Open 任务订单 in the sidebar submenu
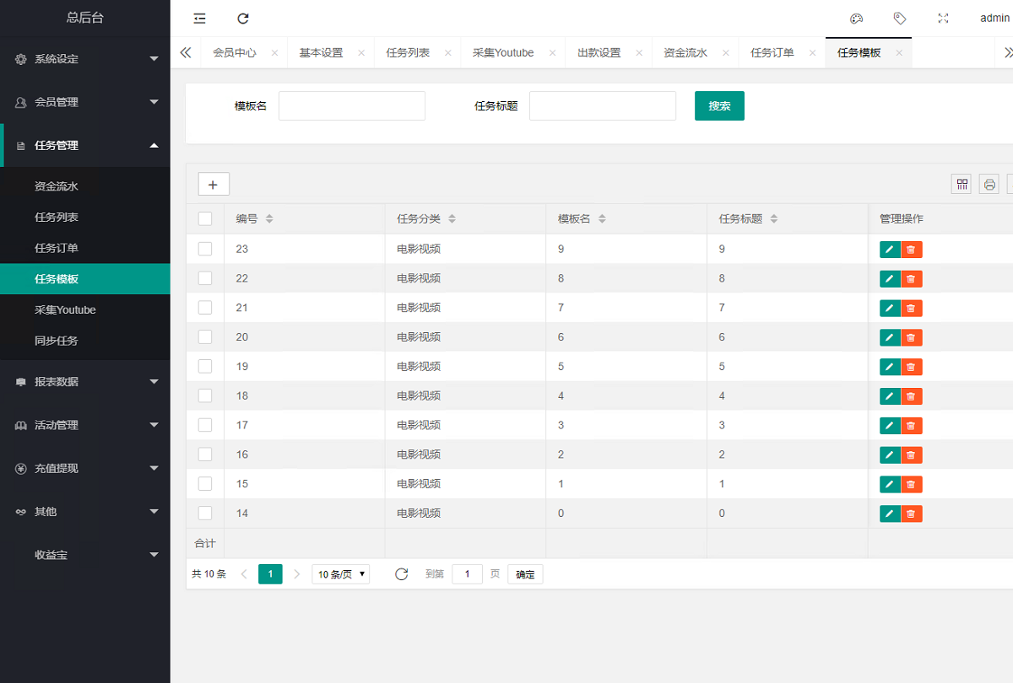 coord(57,248)
